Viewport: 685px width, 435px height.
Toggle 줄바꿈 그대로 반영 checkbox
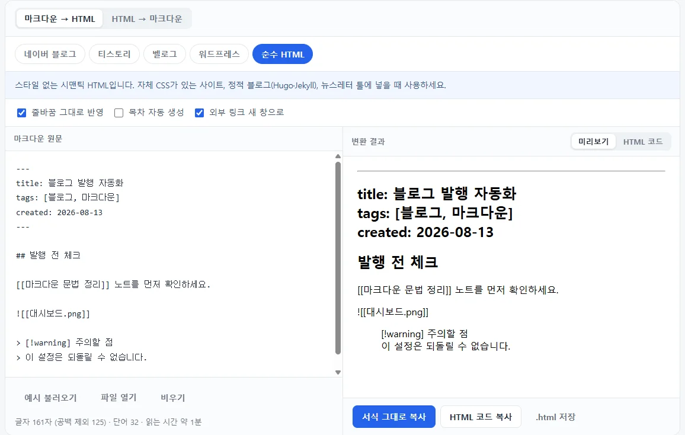point(21,113)
